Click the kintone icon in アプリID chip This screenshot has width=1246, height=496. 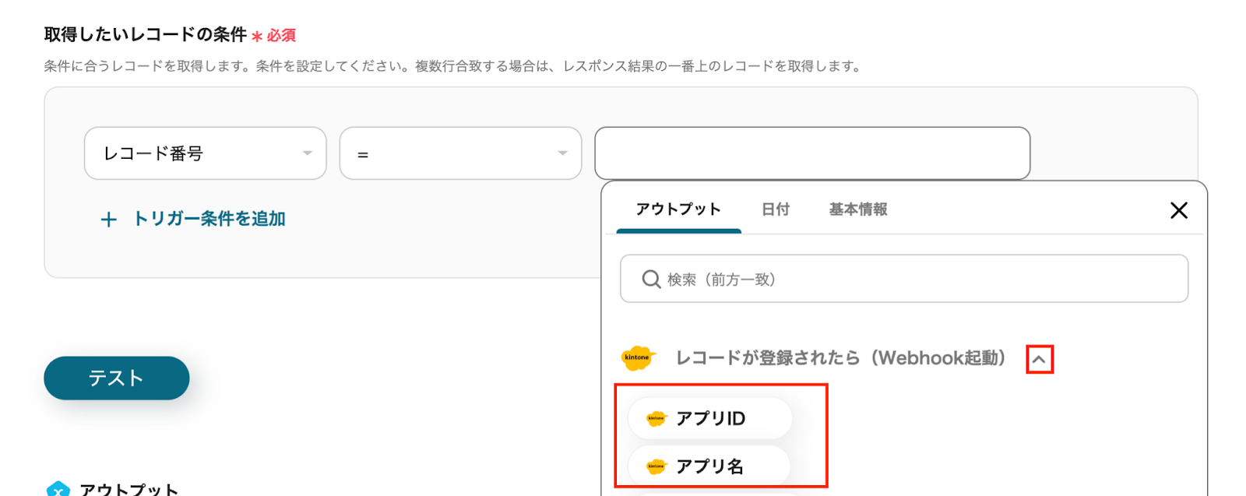(x=656, y=419)
